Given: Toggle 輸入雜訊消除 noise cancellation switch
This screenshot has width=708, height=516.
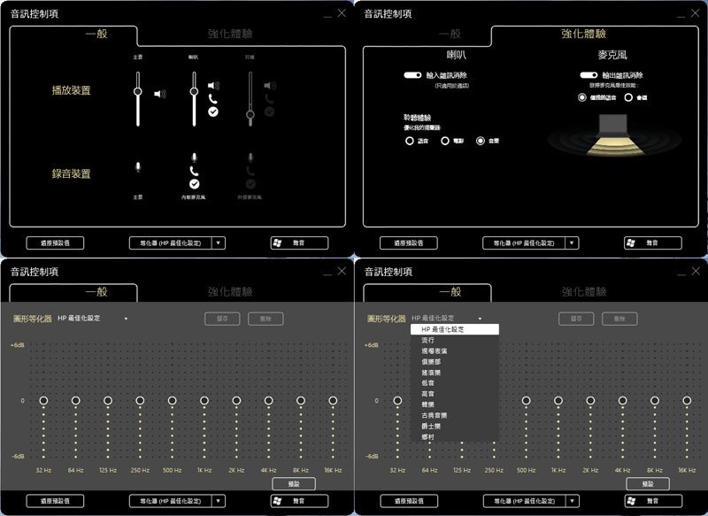Looking at the screenshot, I should tap(412, 75).
